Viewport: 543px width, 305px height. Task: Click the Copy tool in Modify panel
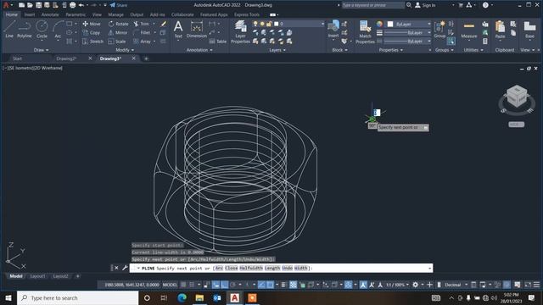click(92, 32)
